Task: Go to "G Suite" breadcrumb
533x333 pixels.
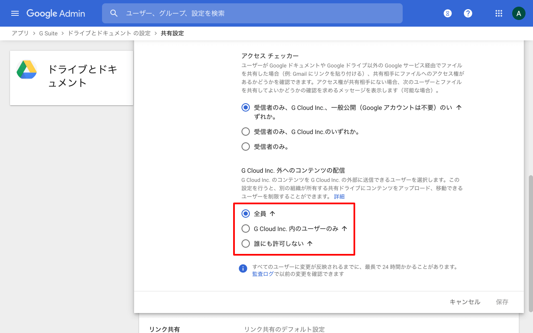Action: point(48,33)
